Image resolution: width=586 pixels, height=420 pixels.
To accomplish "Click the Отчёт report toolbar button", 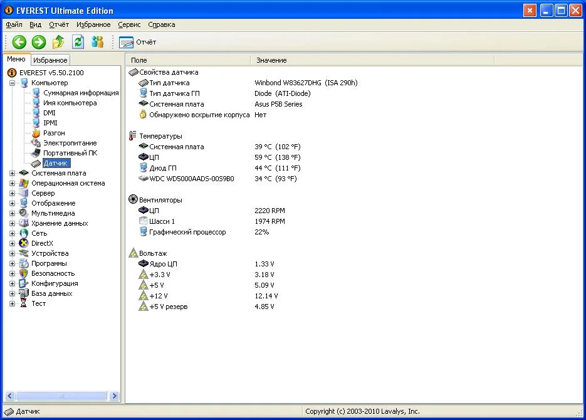I will click(x=138, y=42).
